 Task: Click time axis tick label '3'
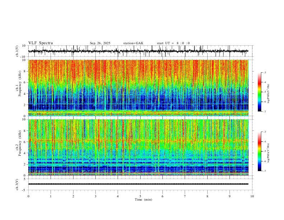[x=95, y=196]
